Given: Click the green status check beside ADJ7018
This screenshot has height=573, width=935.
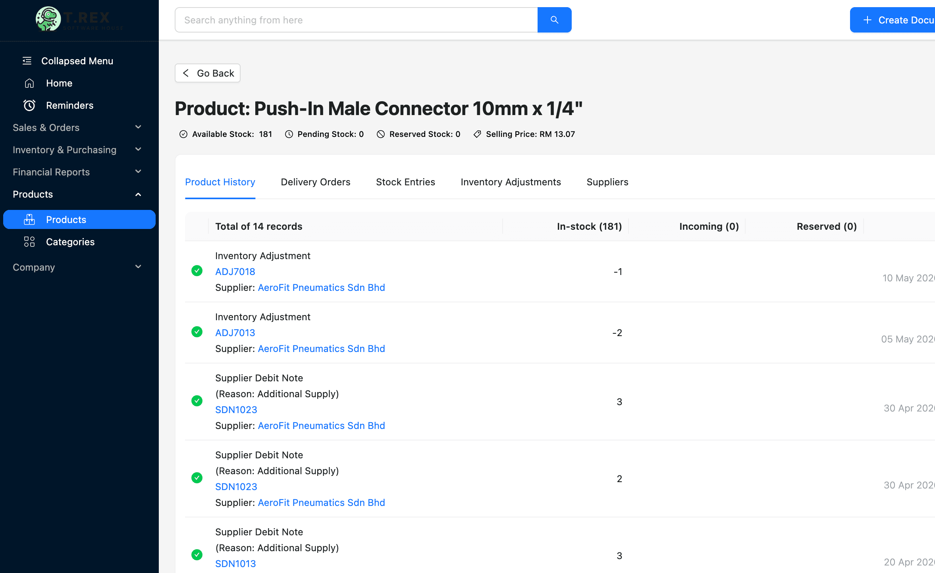Looking at the screenshot, I should tap(197, 271).
